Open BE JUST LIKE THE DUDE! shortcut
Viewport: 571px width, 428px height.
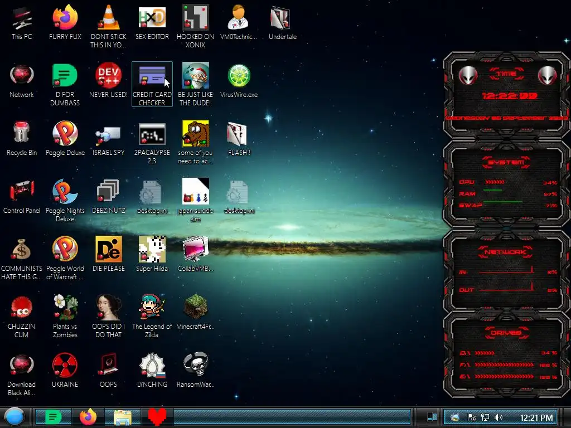point(195,84)
